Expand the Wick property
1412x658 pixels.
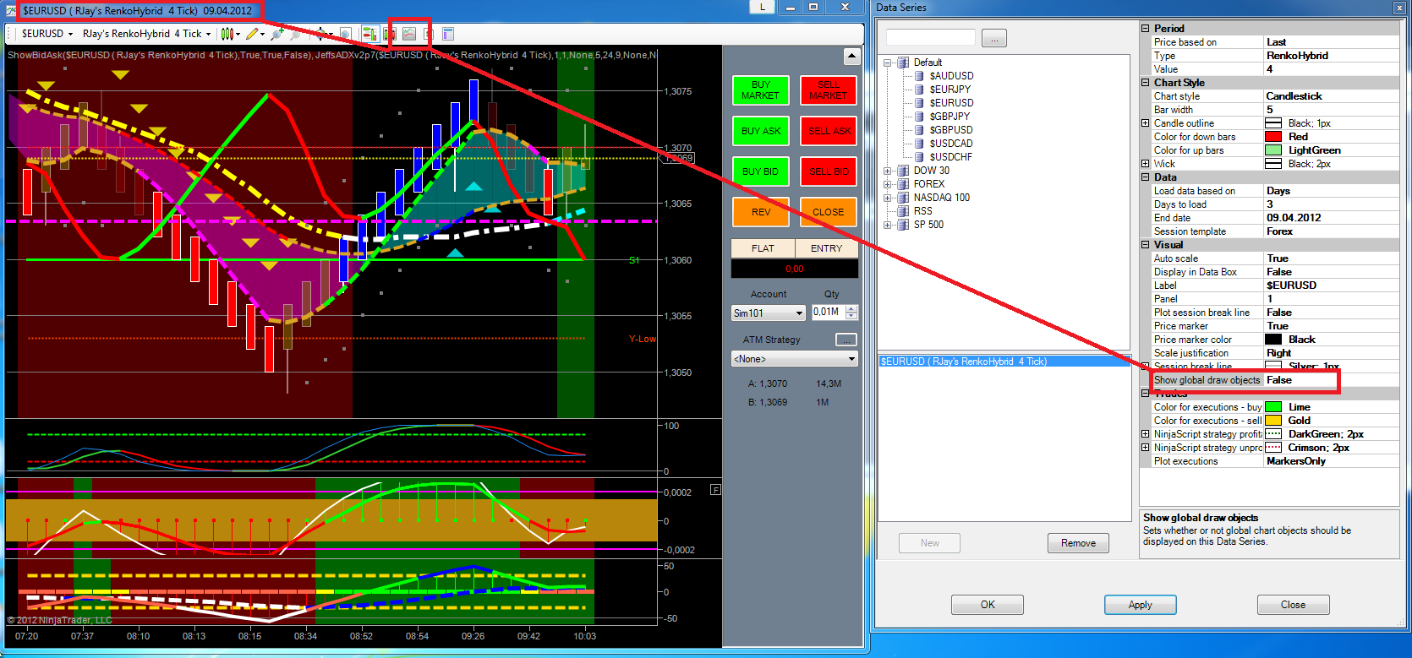(x=1146, y=164)
